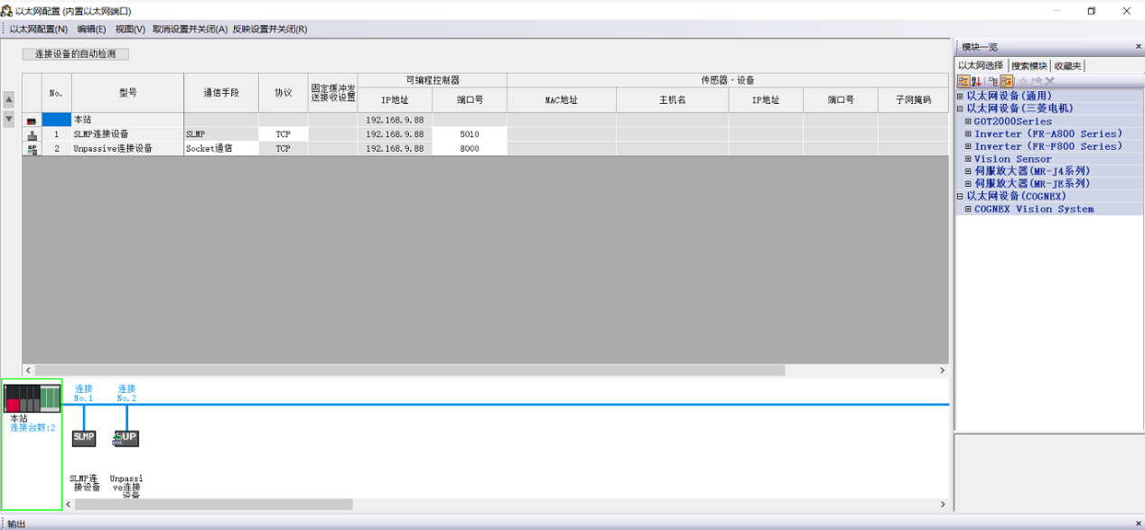The height and width of the screenshot is (530, 1145).
Task: Click the move-up arrow beside the table
Action: 9,99
